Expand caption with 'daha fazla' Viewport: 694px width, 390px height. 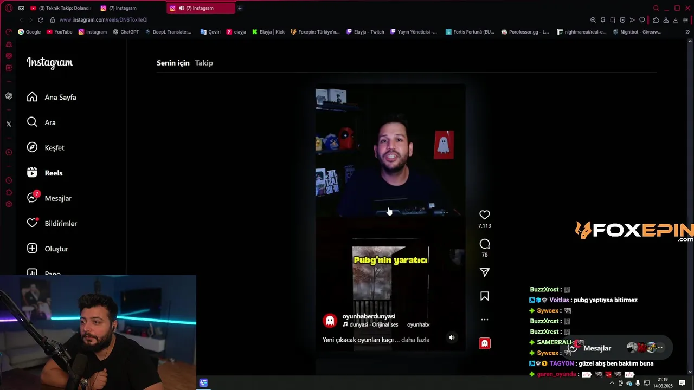415,340
